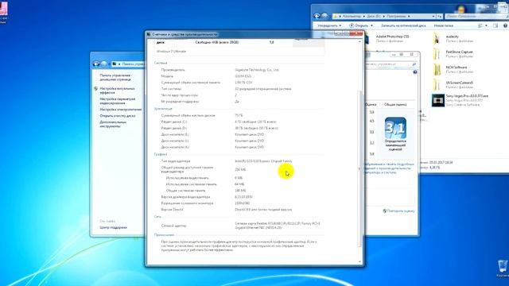Close the performance details window
Screen dimensions: 509x286
(x=356, y=33)
